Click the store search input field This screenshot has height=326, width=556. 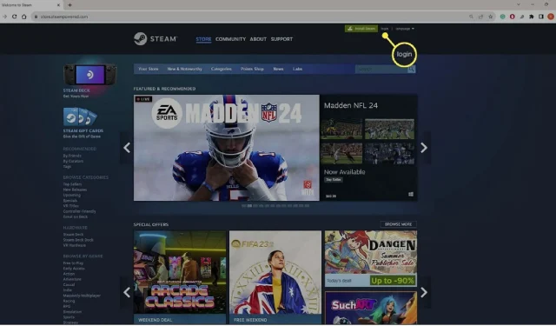coord(381,70)
